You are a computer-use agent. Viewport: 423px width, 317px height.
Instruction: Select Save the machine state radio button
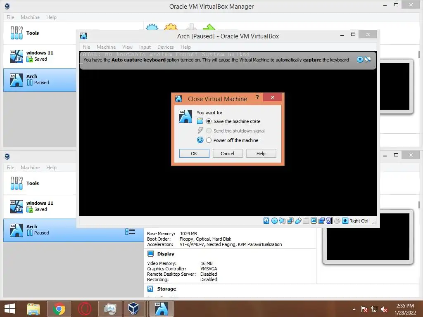(x=209, y=121)
